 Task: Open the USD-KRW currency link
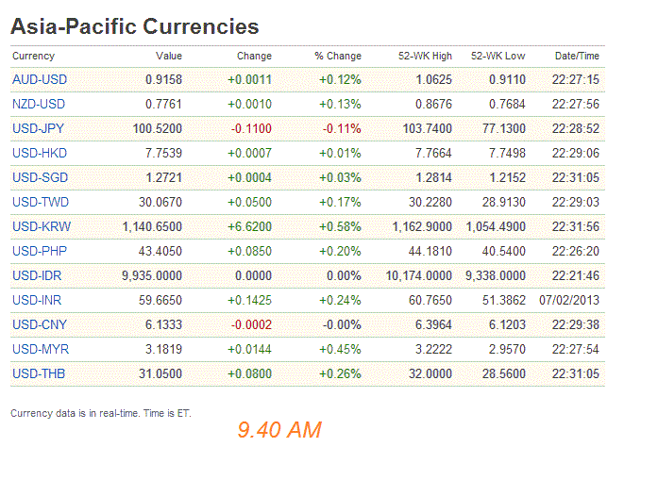click(42, 226)
